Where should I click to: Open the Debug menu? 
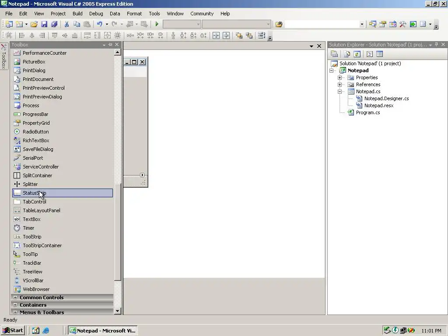[x=96, y=14]
